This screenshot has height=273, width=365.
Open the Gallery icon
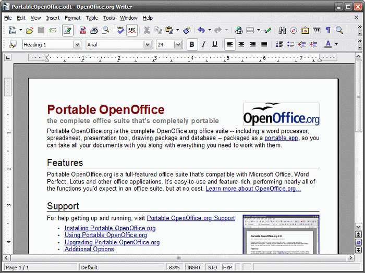(305, 30)
